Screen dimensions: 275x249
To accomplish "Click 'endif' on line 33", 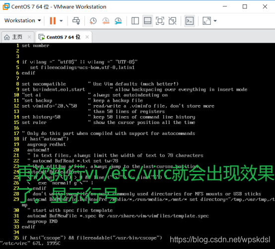I will point(28,227).
